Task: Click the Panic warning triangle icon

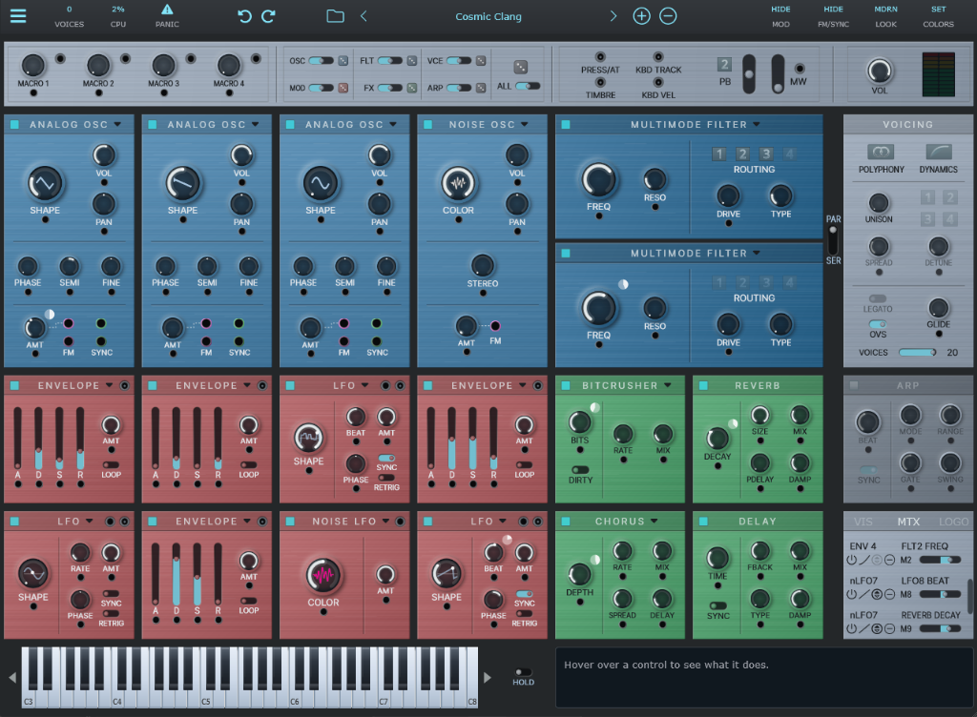Action: [x=167, y=10]
